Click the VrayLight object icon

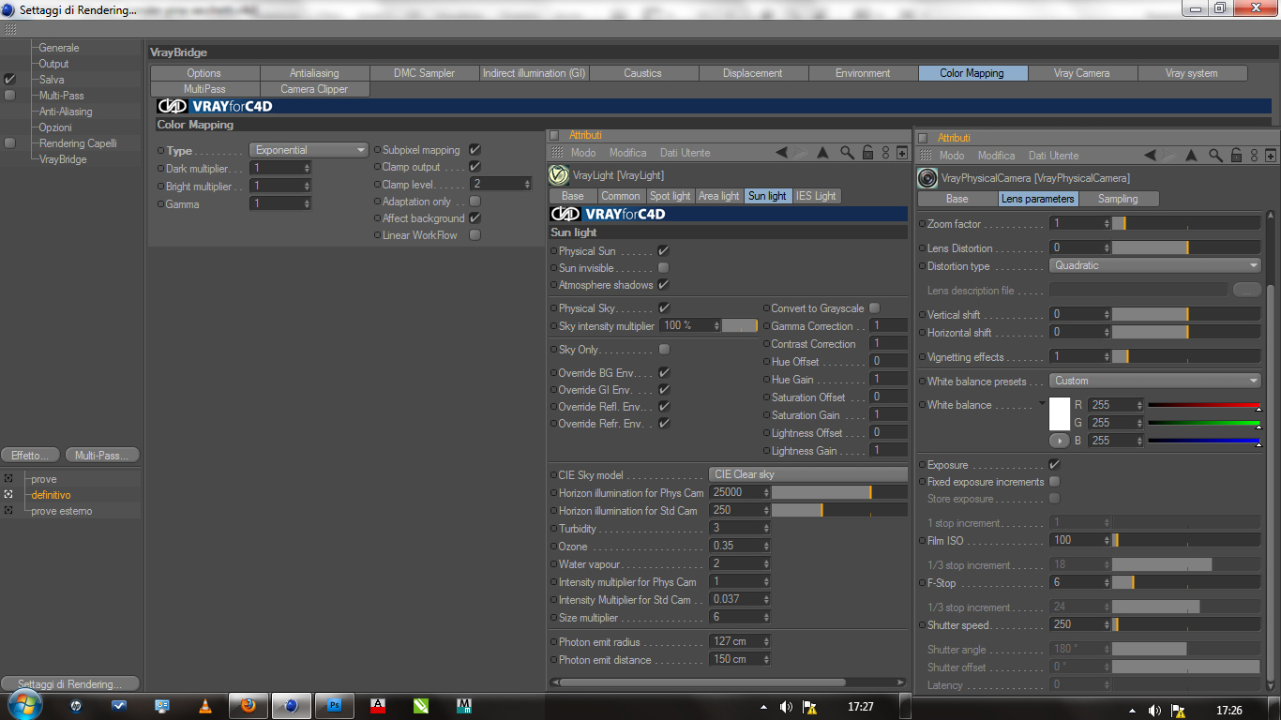coord(559,175)
